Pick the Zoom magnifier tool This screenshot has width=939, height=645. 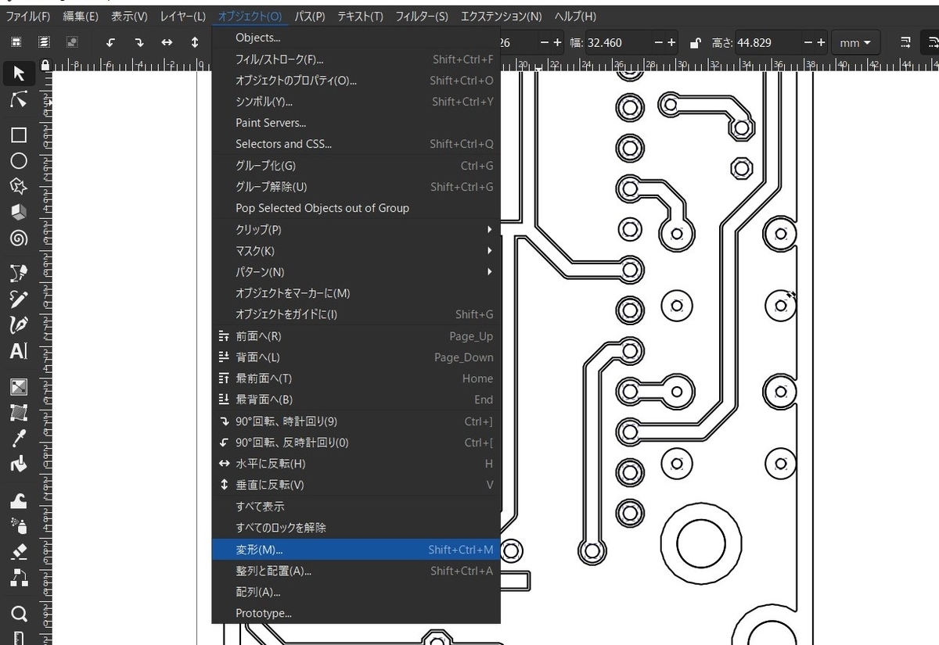[x=19, y=613]
